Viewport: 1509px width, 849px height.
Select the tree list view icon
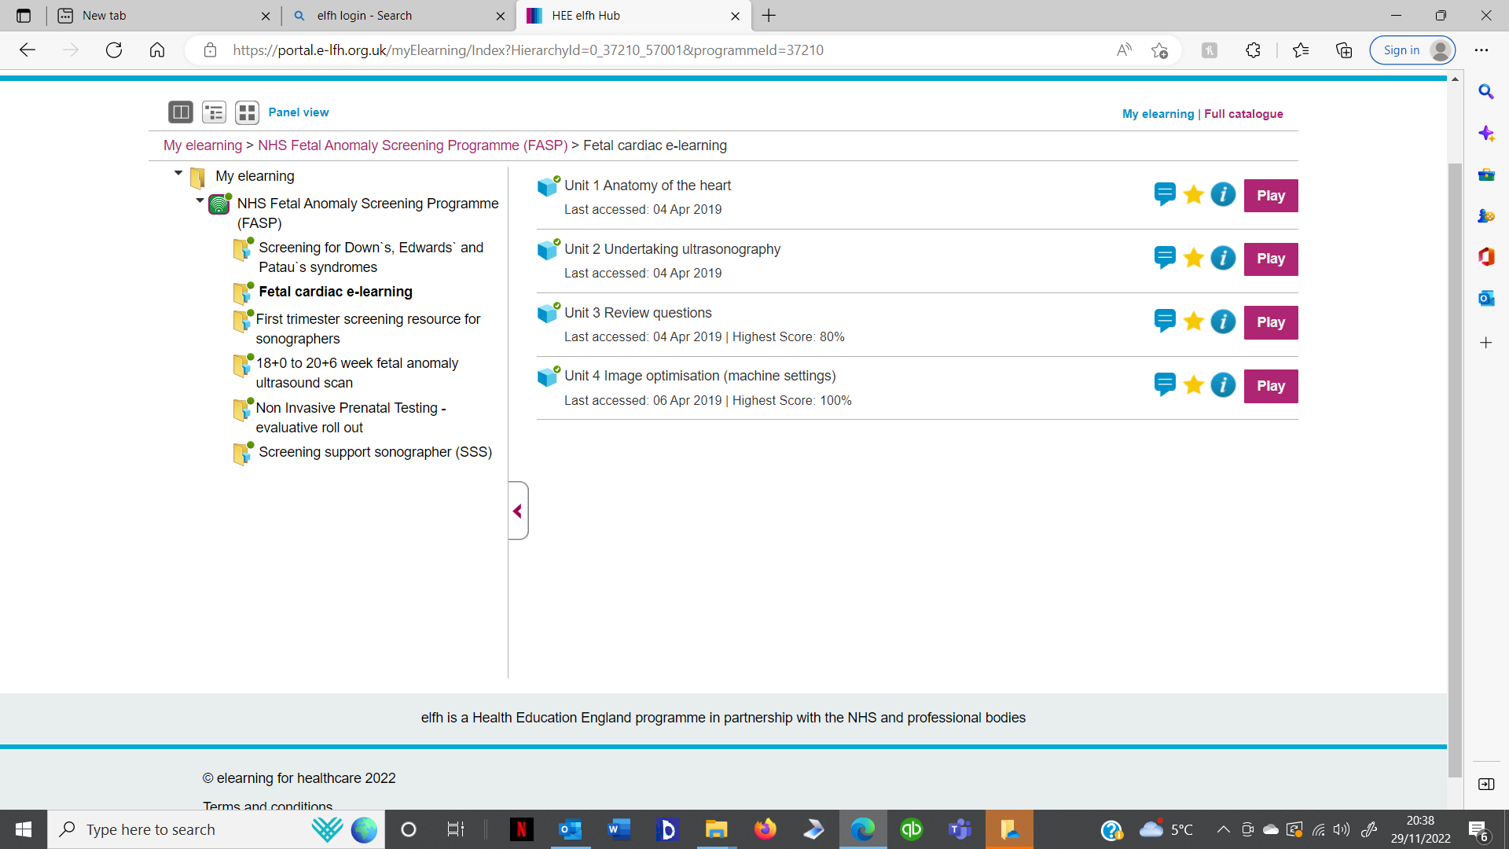tap(214, 112)
